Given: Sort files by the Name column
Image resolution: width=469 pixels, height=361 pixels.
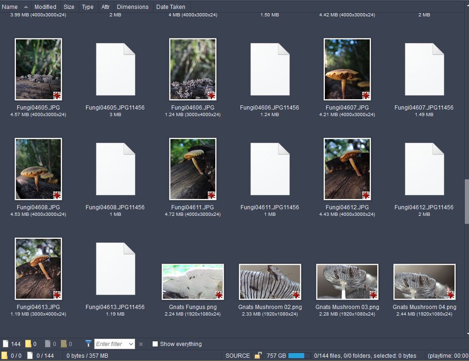Looking at the screenshot, I should [15, 7].
